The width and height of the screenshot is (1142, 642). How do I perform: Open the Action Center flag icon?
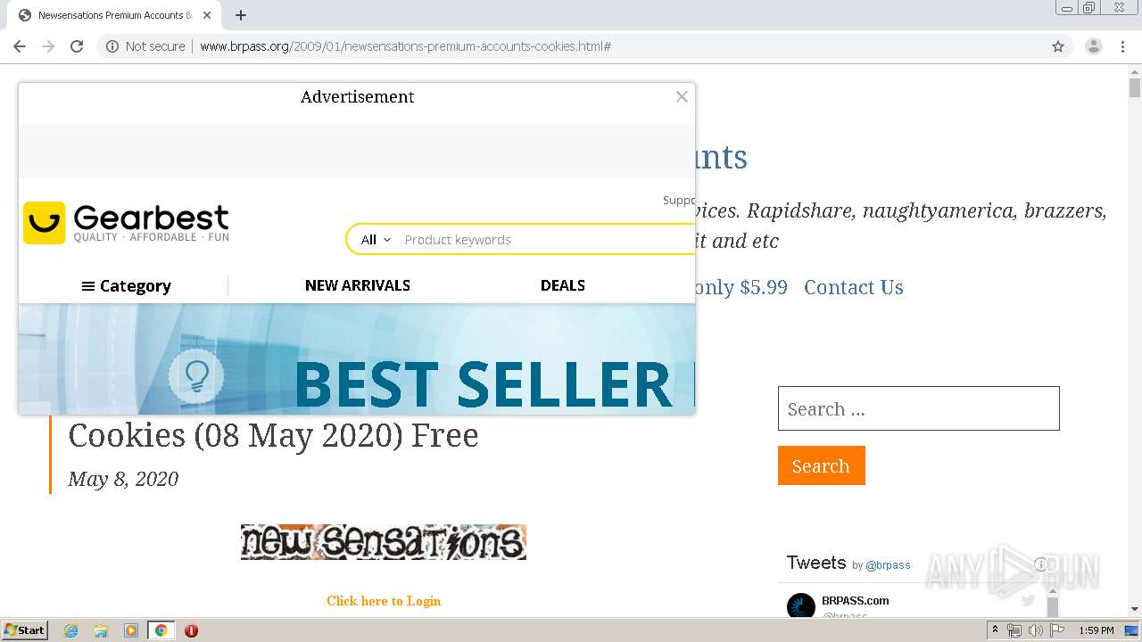(x=1057, y=630)
